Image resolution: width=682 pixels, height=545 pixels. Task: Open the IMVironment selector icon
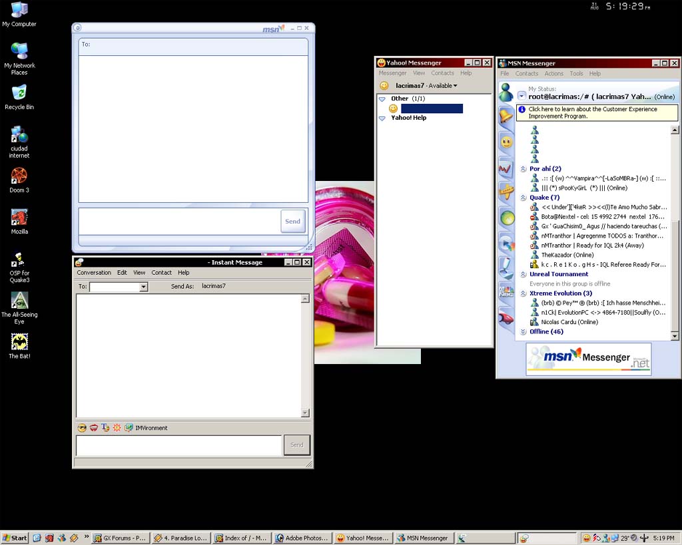coord(129,428)
